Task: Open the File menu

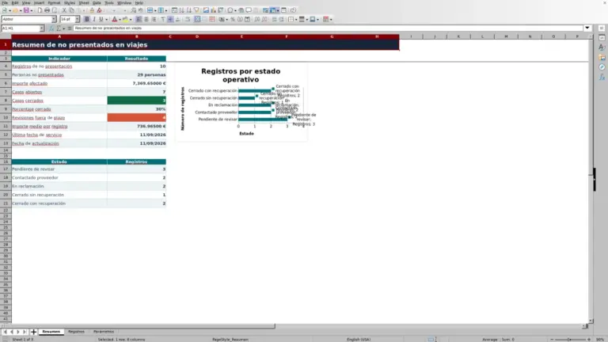Action: [5, 2]
